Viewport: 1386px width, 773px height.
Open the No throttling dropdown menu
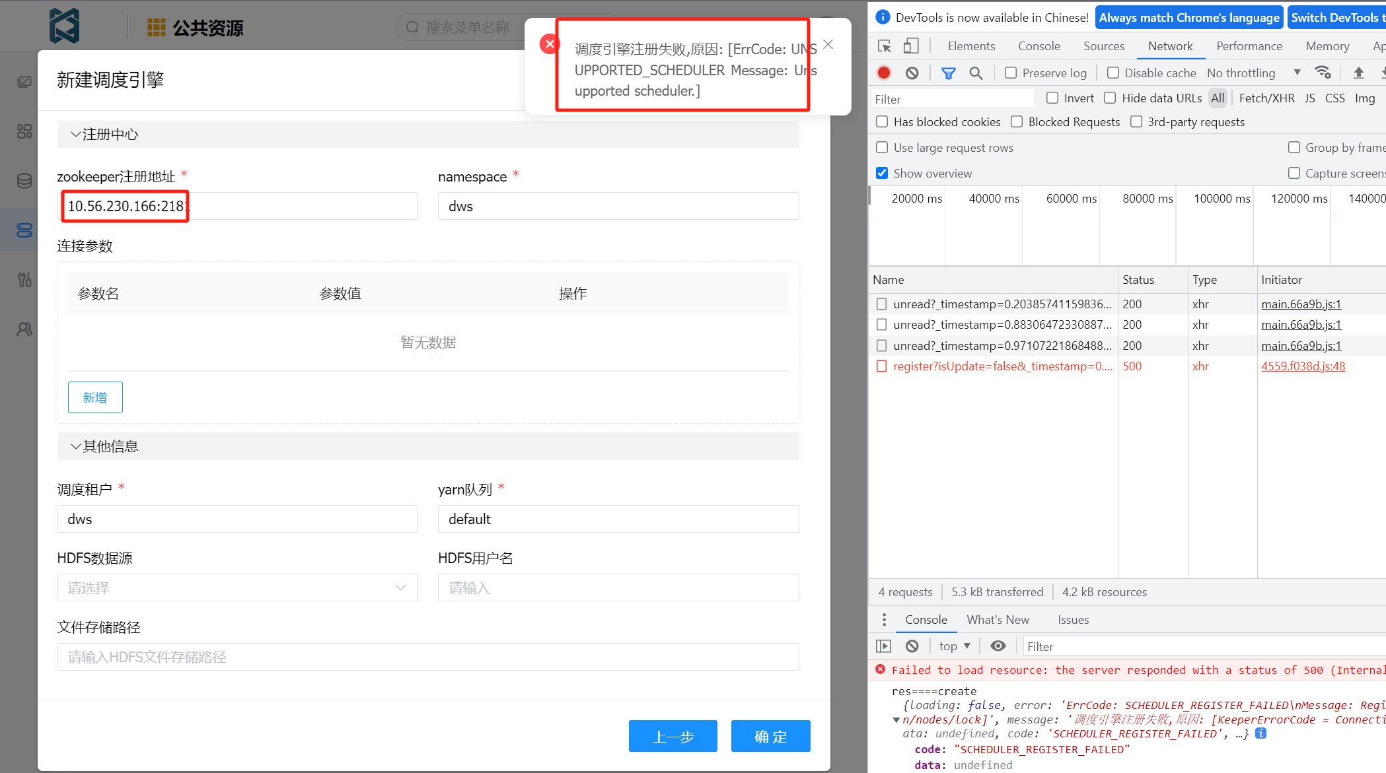[1254, 72]
